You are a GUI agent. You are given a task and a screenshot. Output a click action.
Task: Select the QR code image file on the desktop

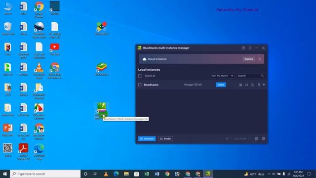pos(8,150)
